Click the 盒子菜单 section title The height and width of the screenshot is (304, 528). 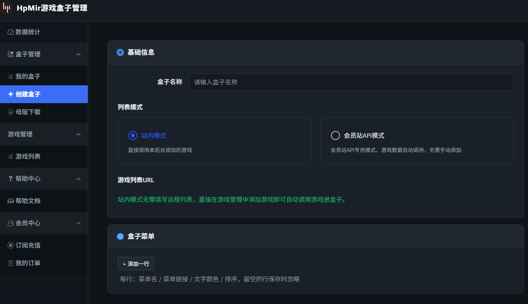[x=141, y=236]
